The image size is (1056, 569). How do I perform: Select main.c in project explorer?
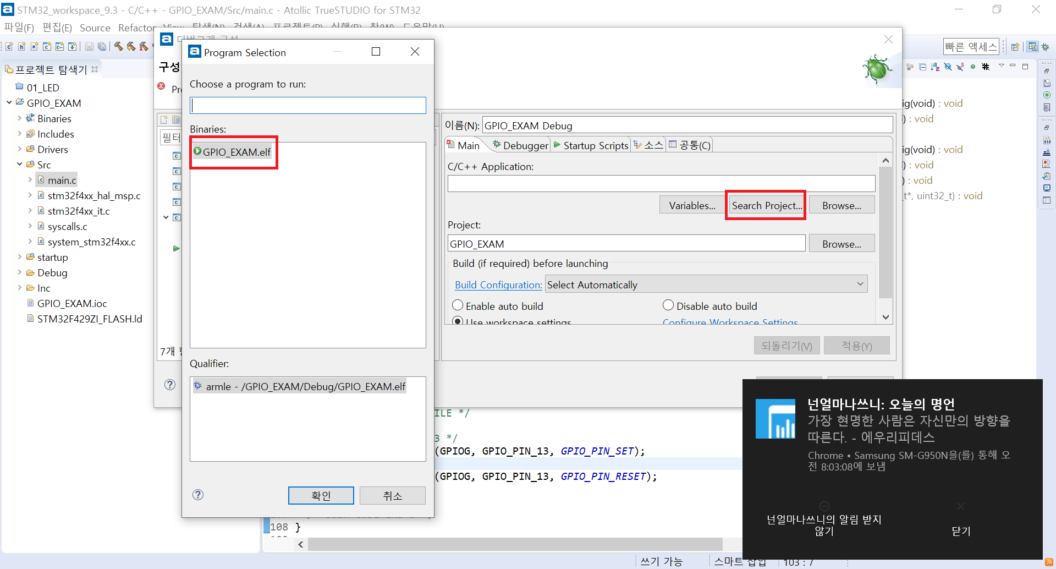[57, 180]
